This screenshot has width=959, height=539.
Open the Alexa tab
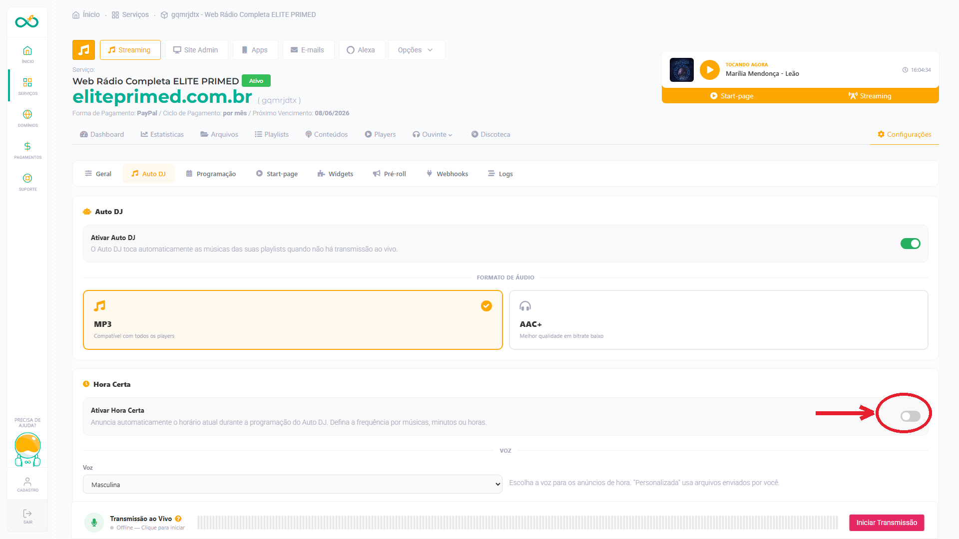pyautogui.click(x=362, y=50)
